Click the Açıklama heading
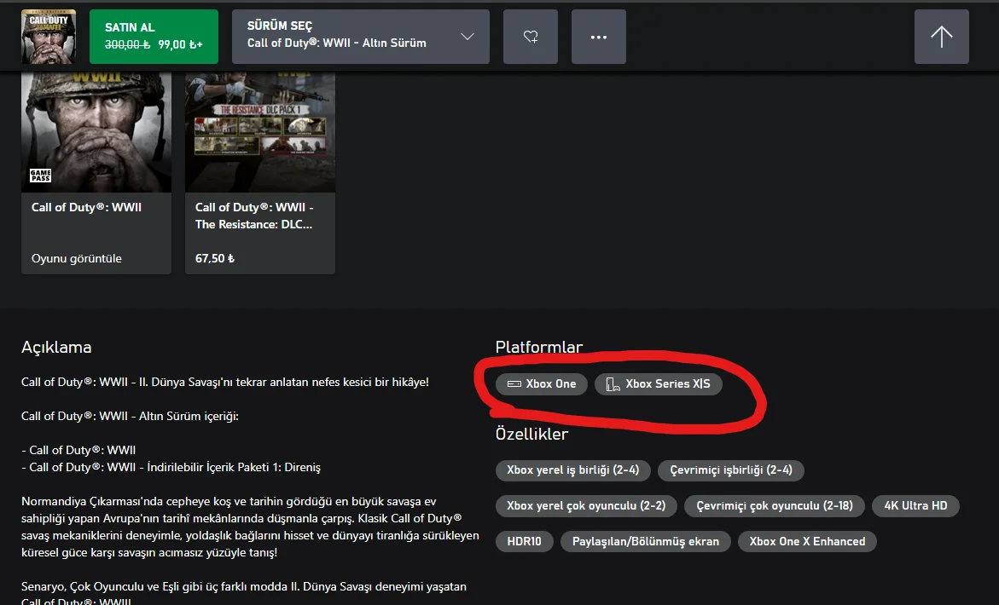The image size is (999, 605). click(56, 347)
